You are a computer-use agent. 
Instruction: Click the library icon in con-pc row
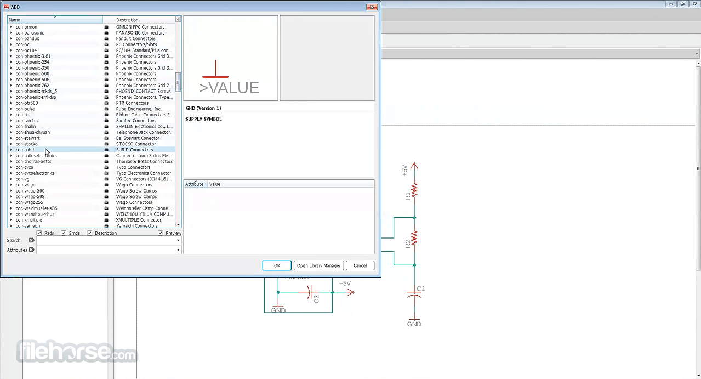(106, 44)
